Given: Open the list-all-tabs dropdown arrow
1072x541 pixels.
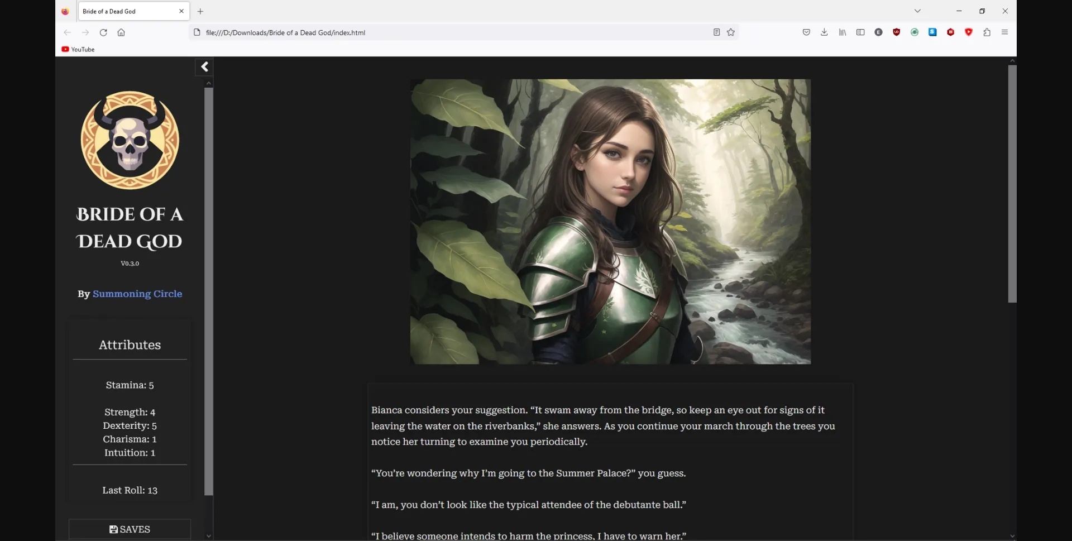Looking at the screenshot, I should tap(917, 11).
